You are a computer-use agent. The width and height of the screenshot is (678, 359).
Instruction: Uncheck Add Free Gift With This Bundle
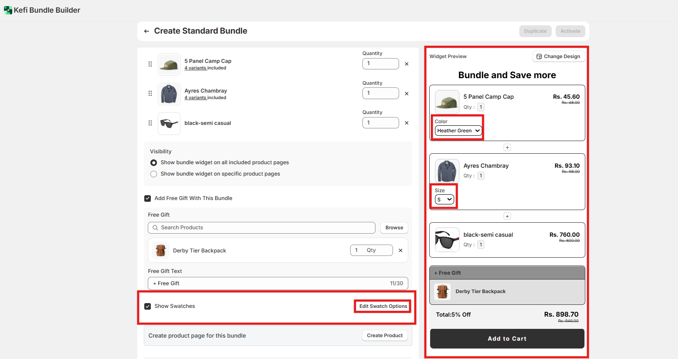148,198
